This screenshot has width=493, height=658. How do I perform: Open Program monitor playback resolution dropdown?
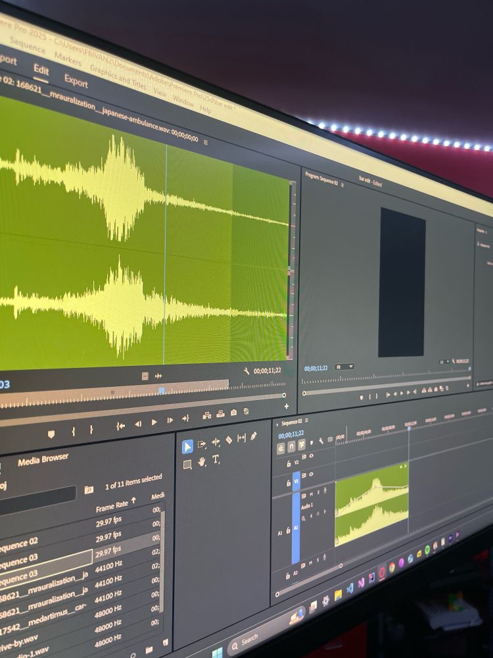tap(444, 362)
